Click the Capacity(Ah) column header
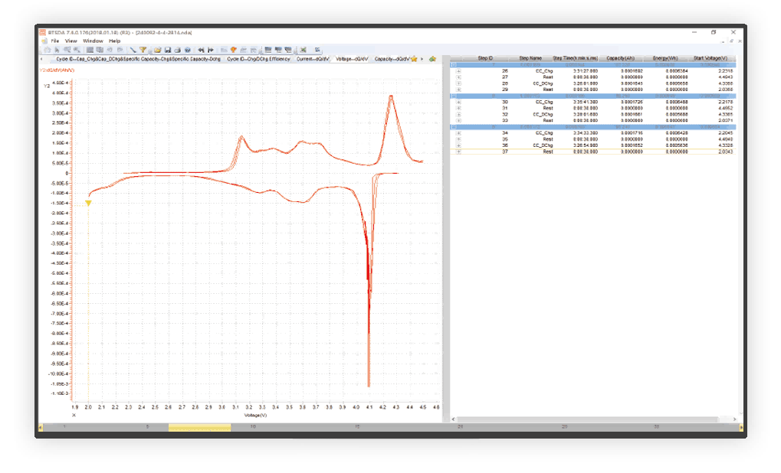This screenshot has height=473, width=781. click(620, 58)
